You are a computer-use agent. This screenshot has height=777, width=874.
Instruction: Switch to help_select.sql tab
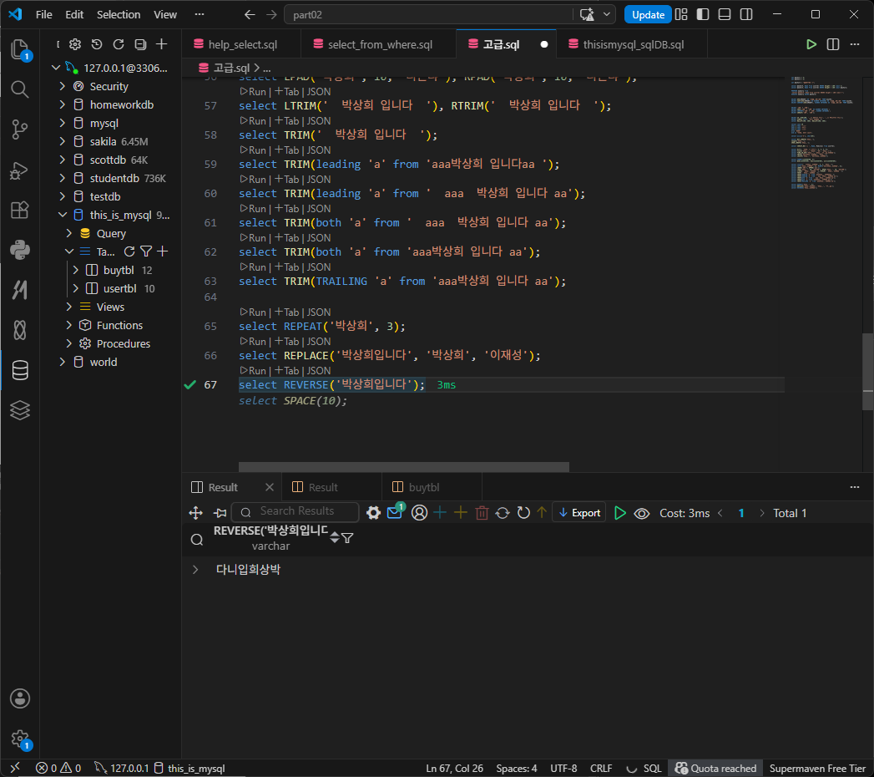[x=241, y=44]
